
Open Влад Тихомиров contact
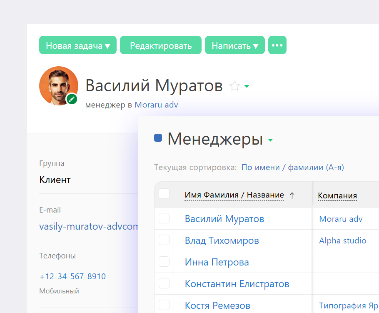(x=222, y=240)
